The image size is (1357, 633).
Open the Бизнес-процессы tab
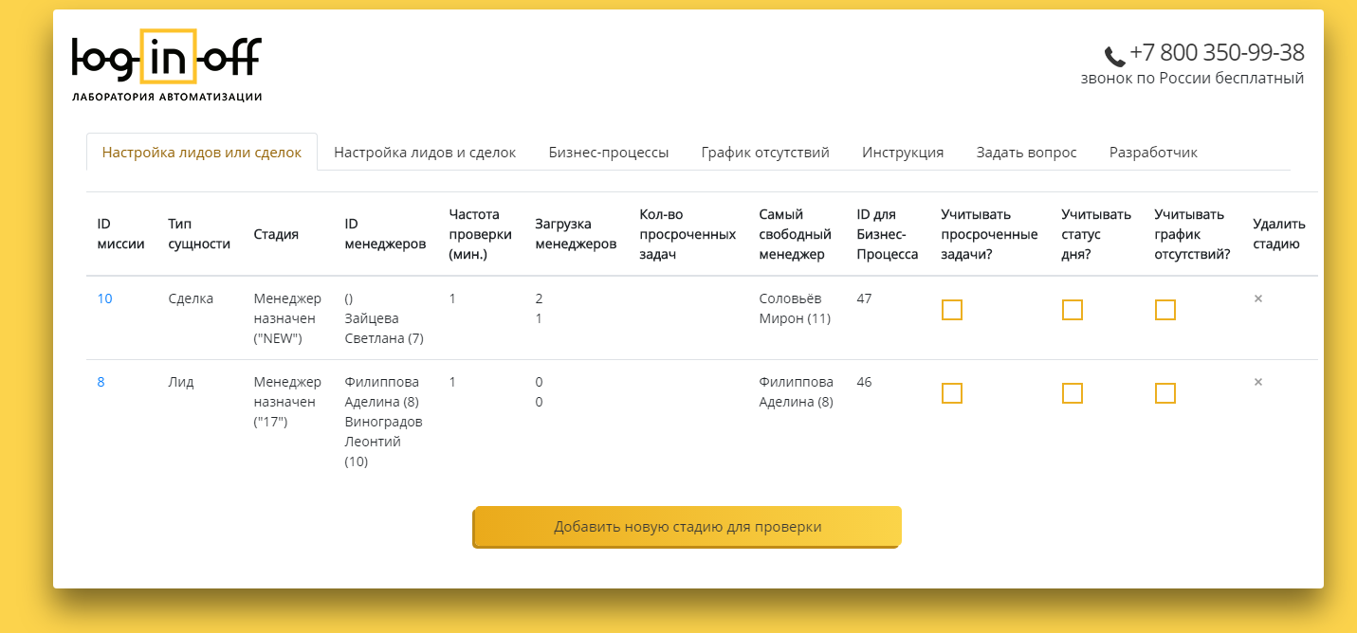(x=609, y=153)
